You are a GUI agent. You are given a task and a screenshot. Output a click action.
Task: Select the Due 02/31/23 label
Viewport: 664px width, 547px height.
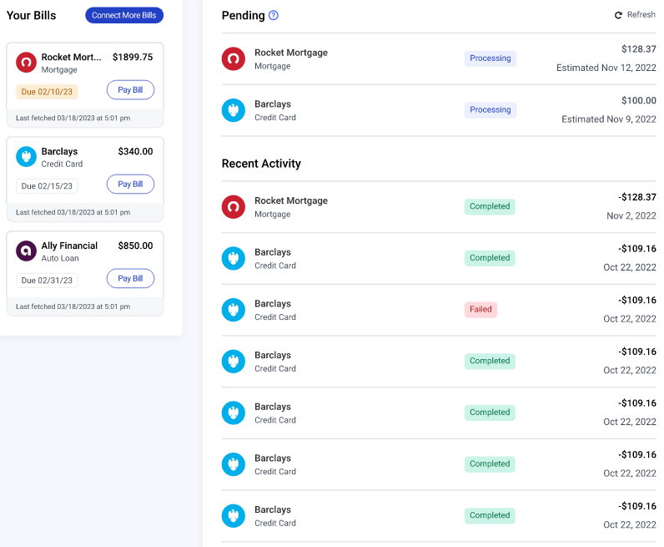47,281
